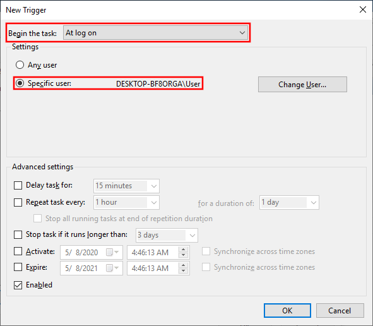Click the DESKTOP-BF8ORGA\User account text
The width and height of the screenshot is (373, 326).
tap(158, 84)
